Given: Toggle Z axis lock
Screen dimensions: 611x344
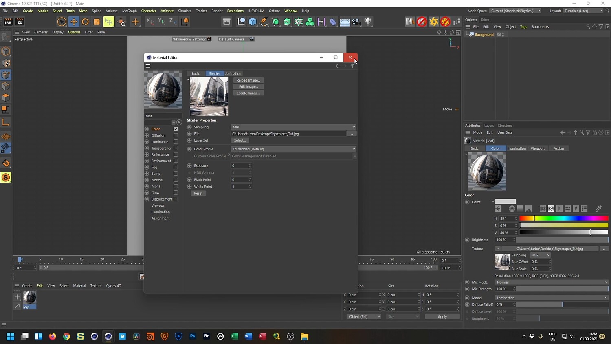Looking at the screenshot, I should (173, 22).
